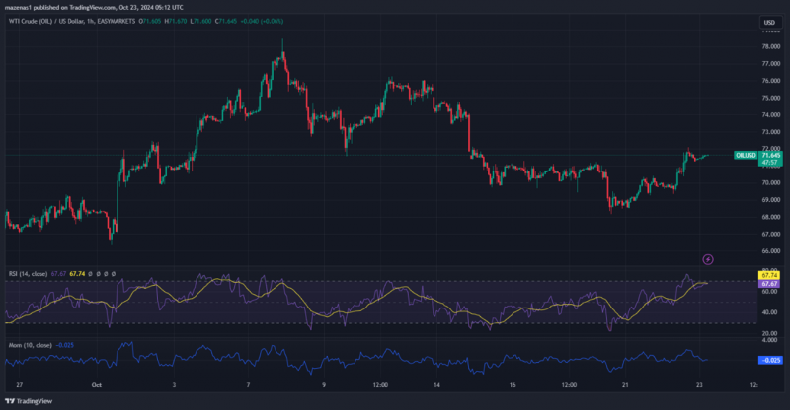This screenshot has width=790, height=410.
Task: Click the 68.000 price axis label
Action: coord(771,217)
